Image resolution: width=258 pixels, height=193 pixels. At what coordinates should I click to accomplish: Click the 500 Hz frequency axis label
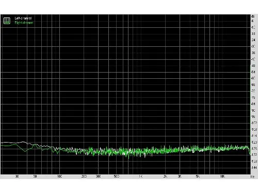(117, 177)
